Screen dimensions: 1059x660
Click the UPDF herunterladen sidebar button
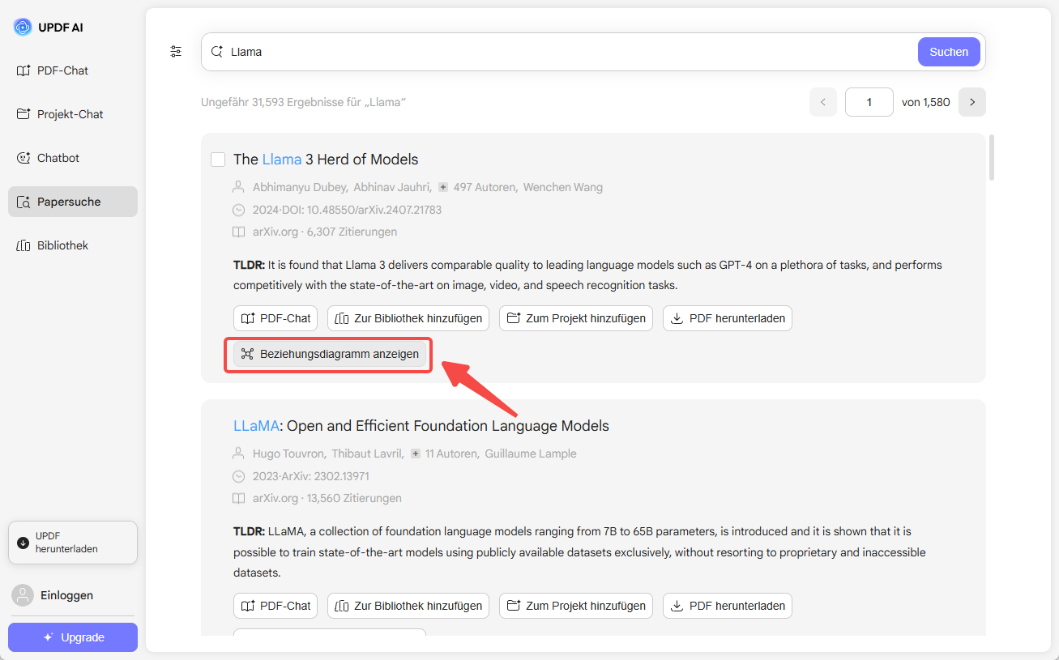(73, 543)
